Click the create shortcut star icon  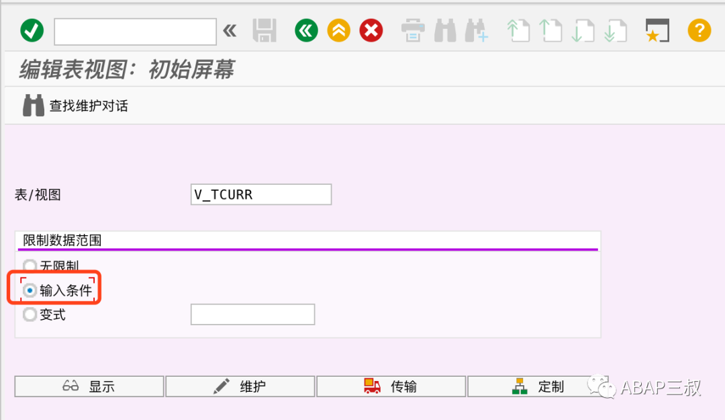[x=657, y=31]
